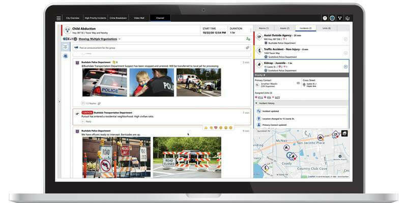
Task: Select the Traffic Accident - Non-Injury incident
Action: pyautogui.click(x=301, y=53)
